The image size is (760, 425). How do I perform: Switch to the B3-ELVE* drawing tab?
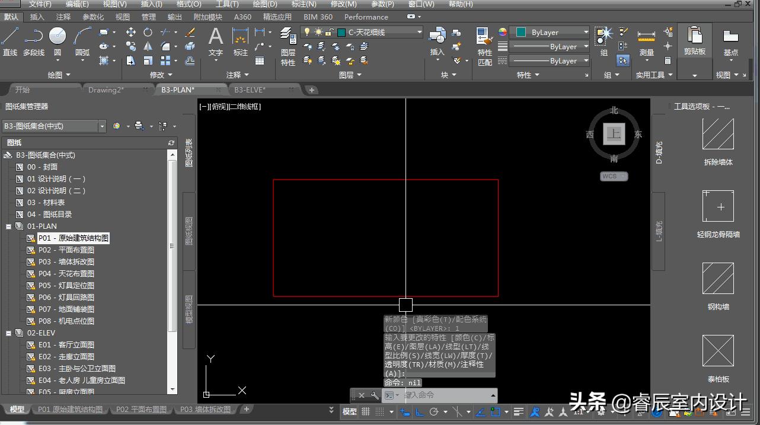tap(250, 90)
